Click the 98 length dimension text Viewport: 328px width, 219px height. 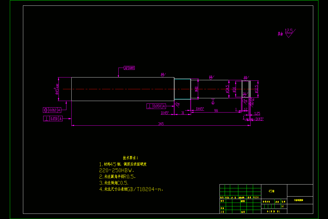pyautogui.click(x=216, y=111)
